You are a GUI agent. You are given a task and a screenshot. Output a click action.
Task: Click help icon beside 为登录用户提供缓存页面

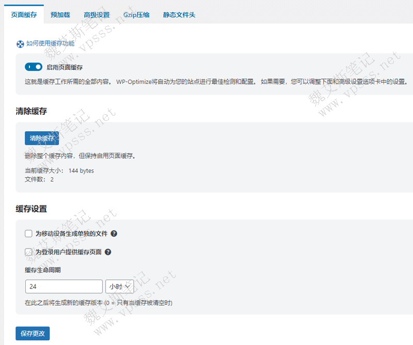click(108, 252)
